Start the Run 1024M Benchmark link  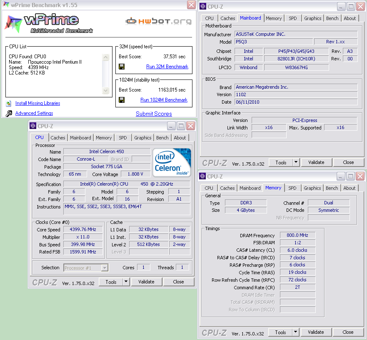point(164,100)
